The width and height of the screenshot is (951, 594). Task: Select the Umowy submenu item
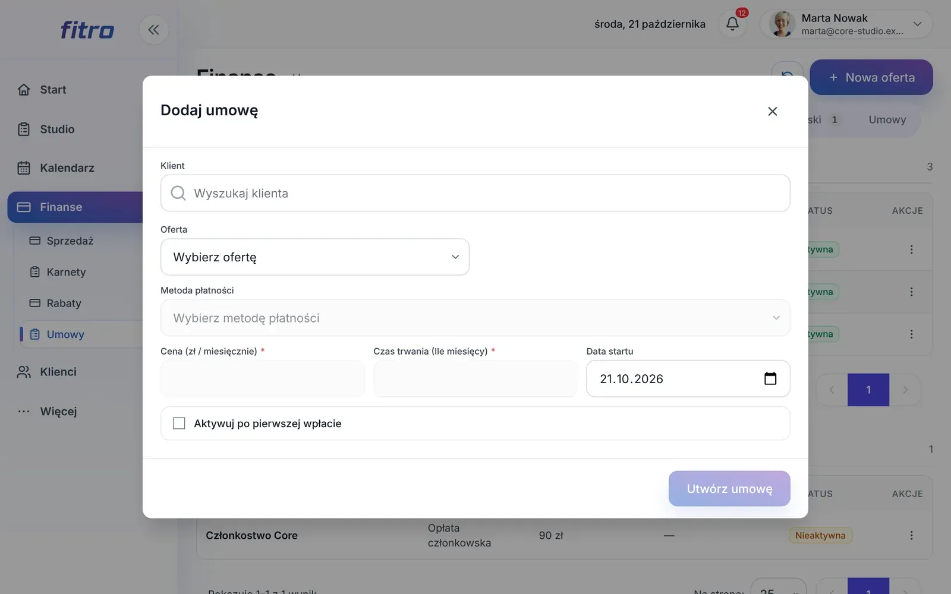(80, 334)
